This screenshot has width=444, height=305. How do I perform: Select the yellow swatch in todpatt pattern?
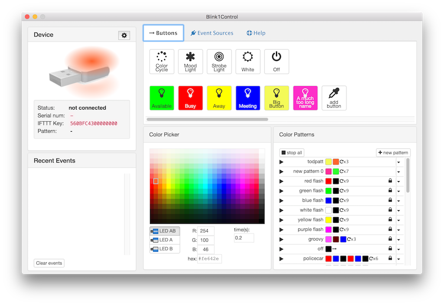(329, 162)
